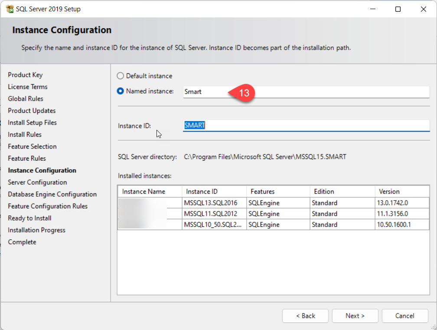Screen dimensions: 437x330
Task: Click the Server Configuration step
Action: 37,182
